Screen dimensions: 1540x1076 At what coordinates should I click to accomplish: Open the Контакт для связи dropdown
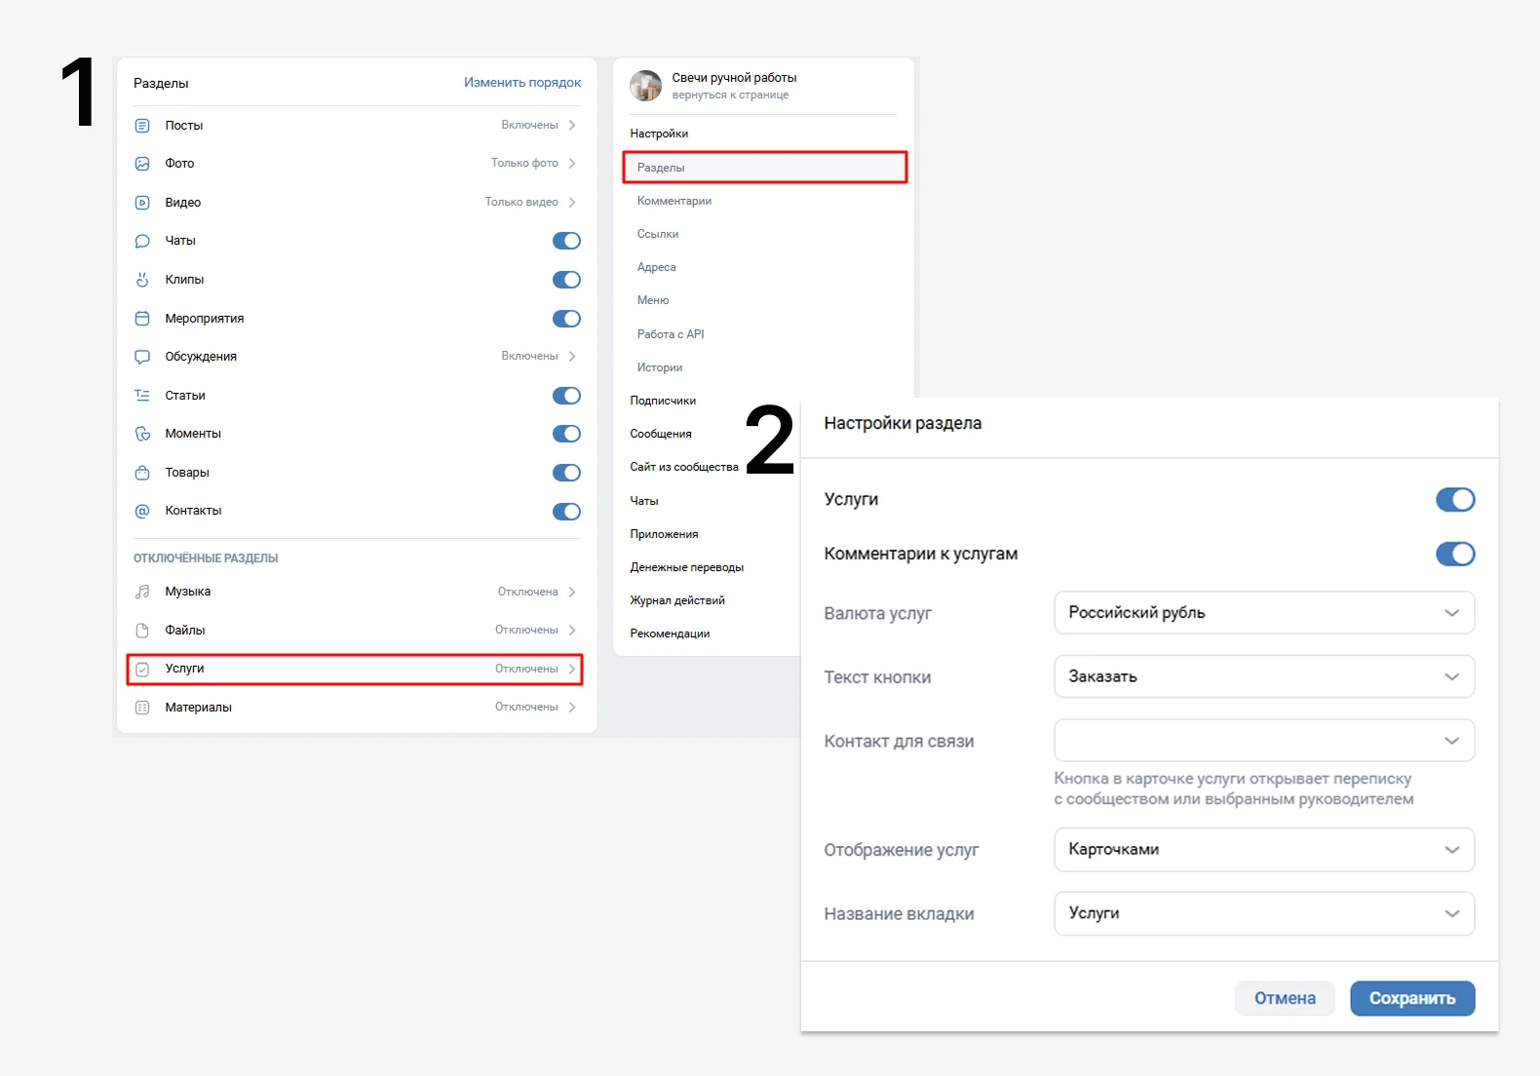[x=1264, y=741]
